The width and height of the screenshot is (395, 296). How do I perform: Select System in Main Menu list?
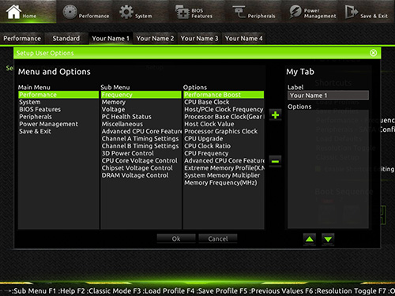(x=58, y=102)
